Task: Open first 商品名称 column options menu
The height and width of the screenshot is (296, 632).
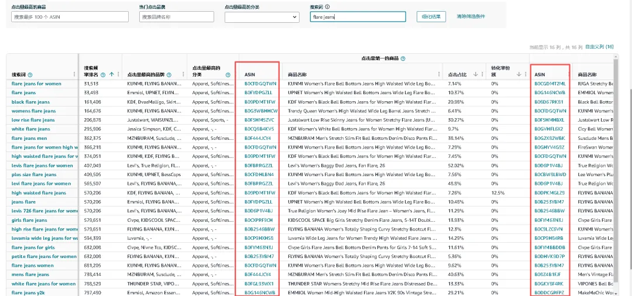Action: pyautogui.click(x=439, y=74)
